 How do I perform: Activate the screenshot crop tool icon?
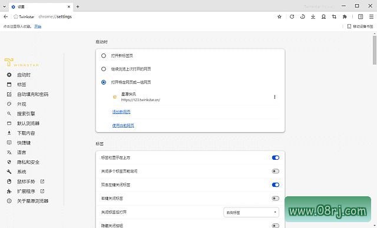334,17
